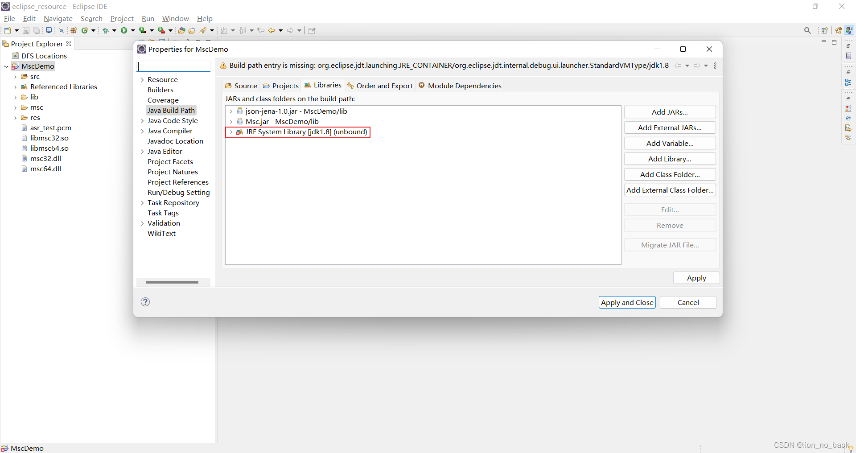Open the dialog's vertical dots view menu

click(715, 66)
